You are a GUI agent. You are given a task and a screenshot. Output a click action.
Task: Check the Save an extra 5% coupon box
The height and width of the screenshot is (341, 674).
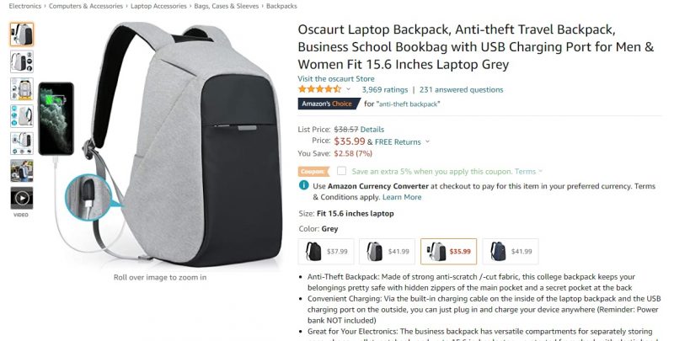(x=341, y=171)
